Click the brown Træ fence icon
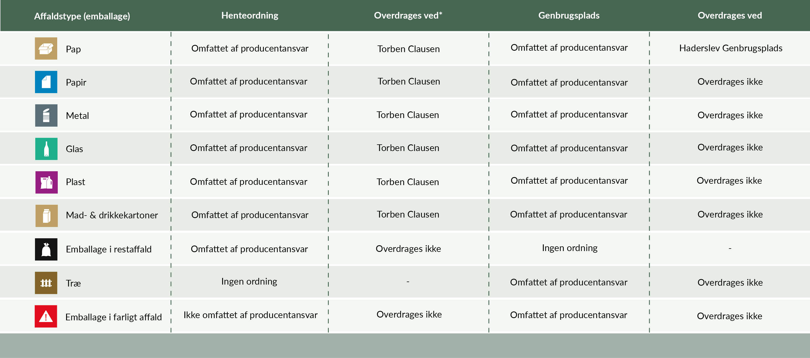This screenshot has width=810, height=358. (x=46, y=283)
